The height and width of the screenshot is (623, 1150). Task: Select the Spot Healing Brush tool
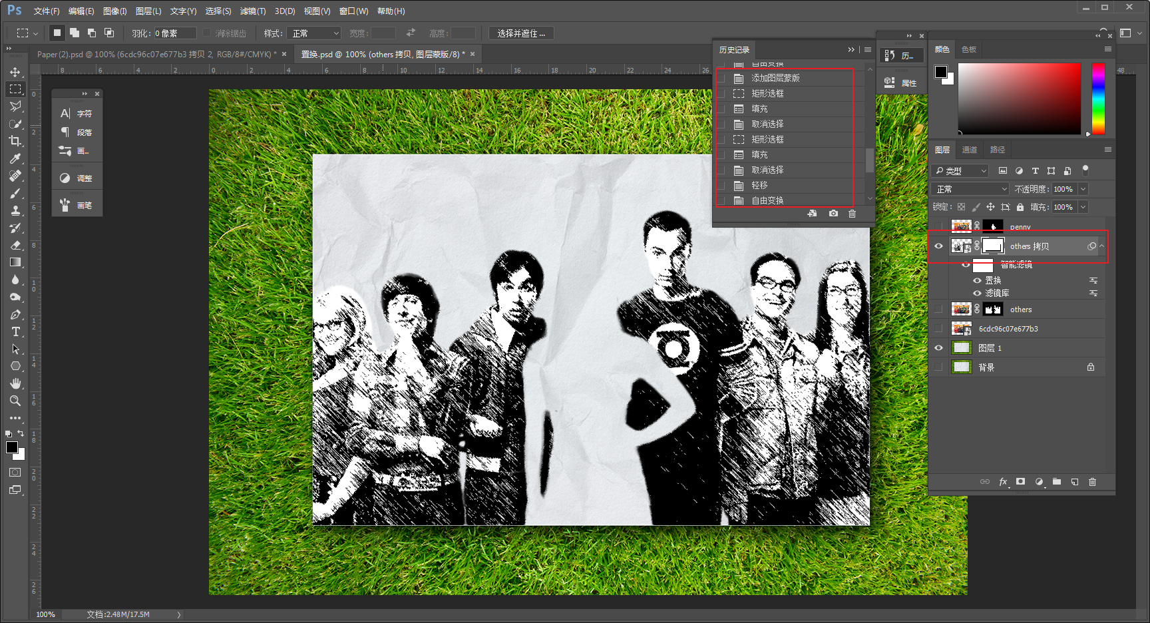pyautogui.click(x=15, y=176)
